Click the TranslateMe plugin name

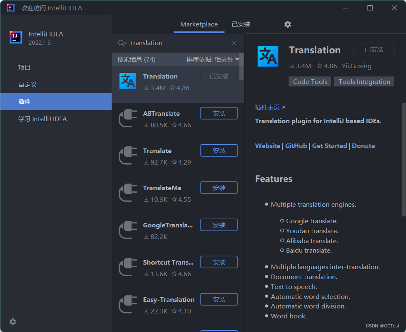coord(162,188)
